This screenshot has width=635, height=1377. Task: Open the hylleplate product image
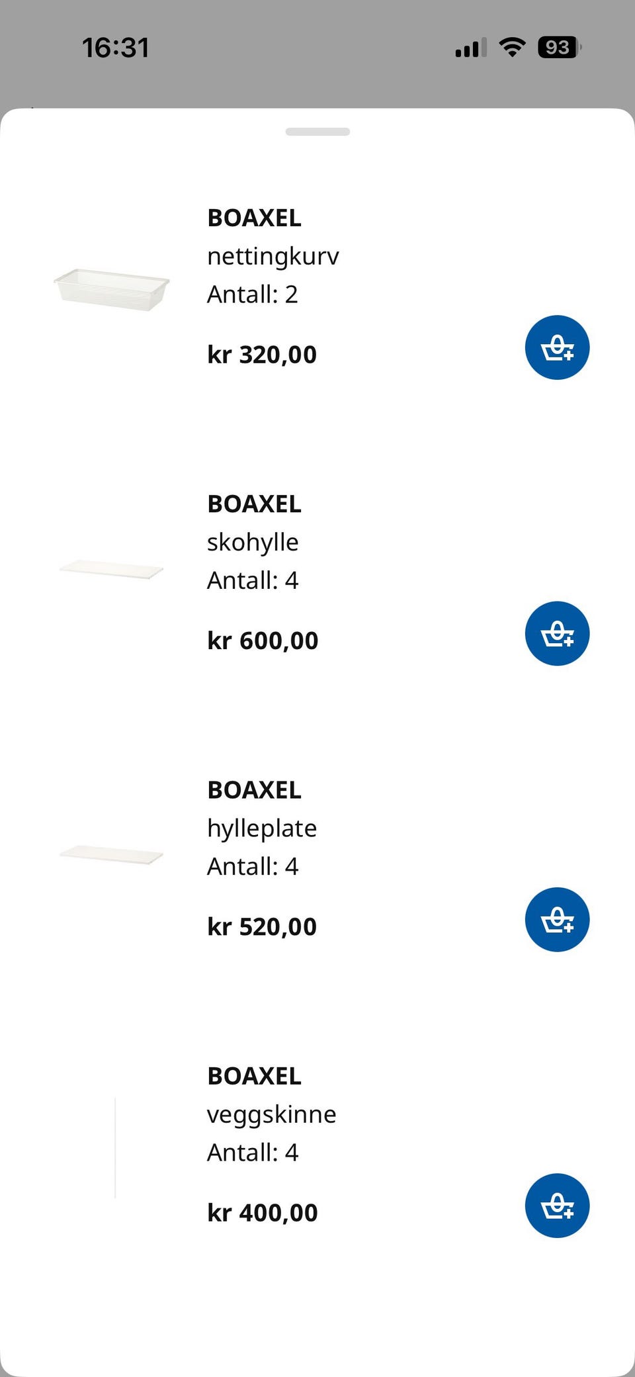pyautogui.click(x=111, y=855)
